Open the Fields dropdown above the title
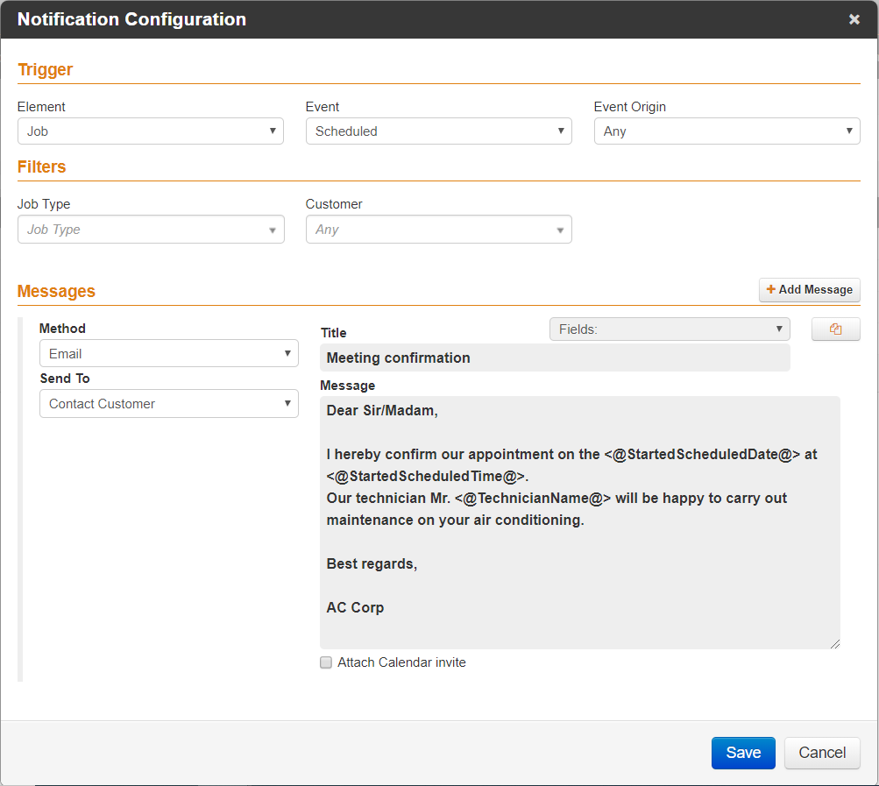The image size is (879, 786). [x=669, y=329]
